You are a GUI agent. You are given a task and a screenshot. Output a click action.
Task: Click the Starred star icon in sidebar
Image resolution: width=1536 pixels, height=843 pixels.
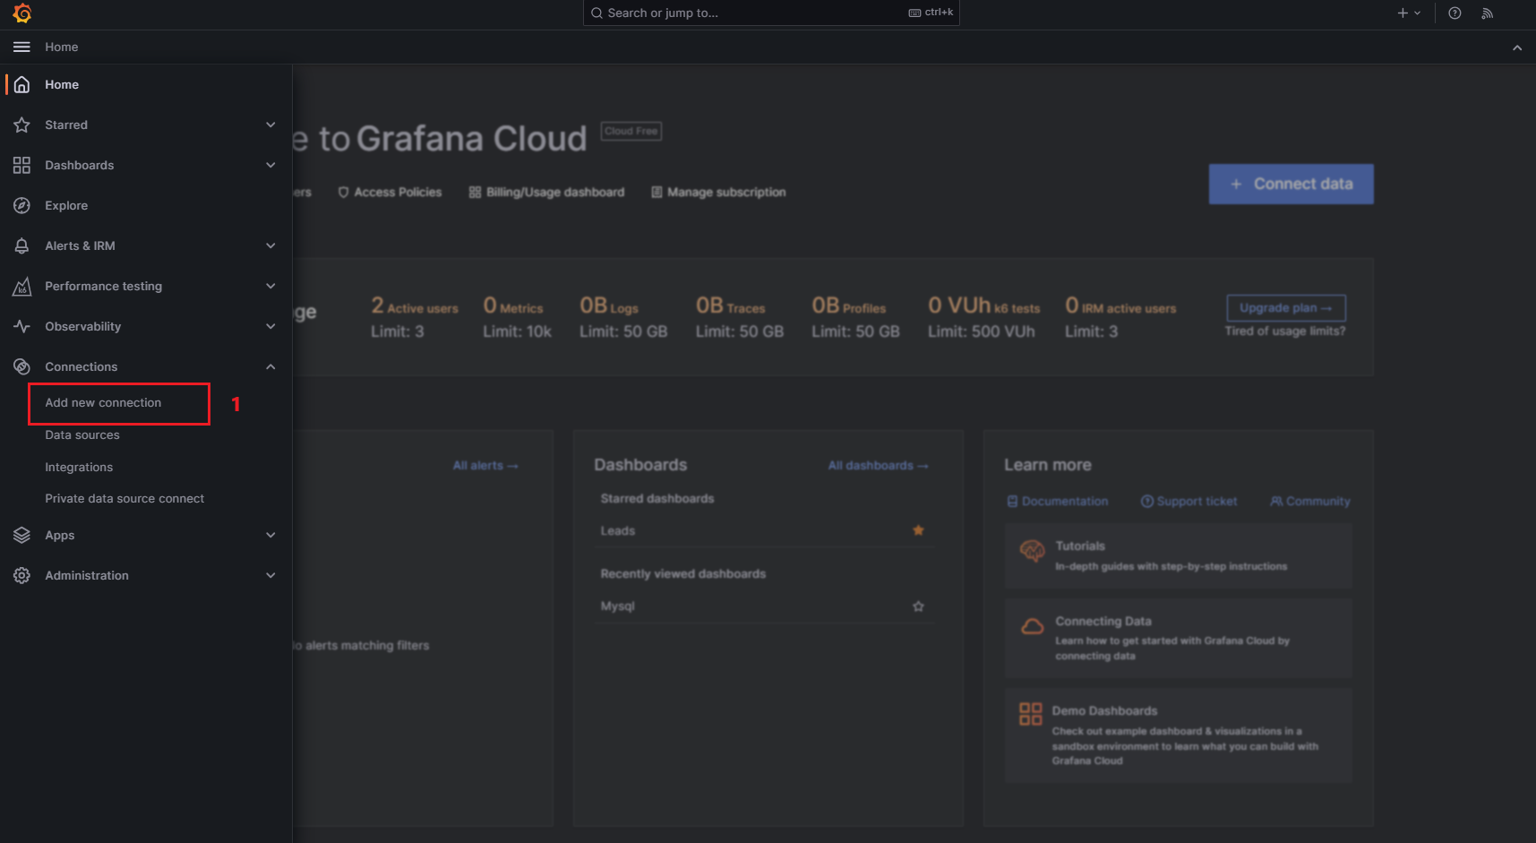click(22, 125)
